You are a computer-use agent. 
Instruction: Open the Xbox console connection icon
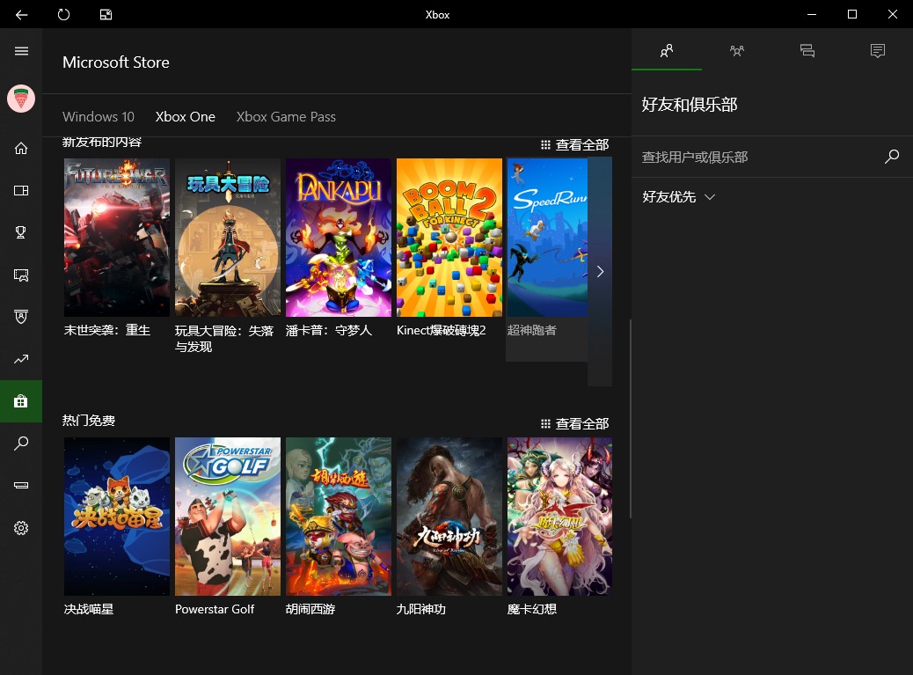pos(21,485)
